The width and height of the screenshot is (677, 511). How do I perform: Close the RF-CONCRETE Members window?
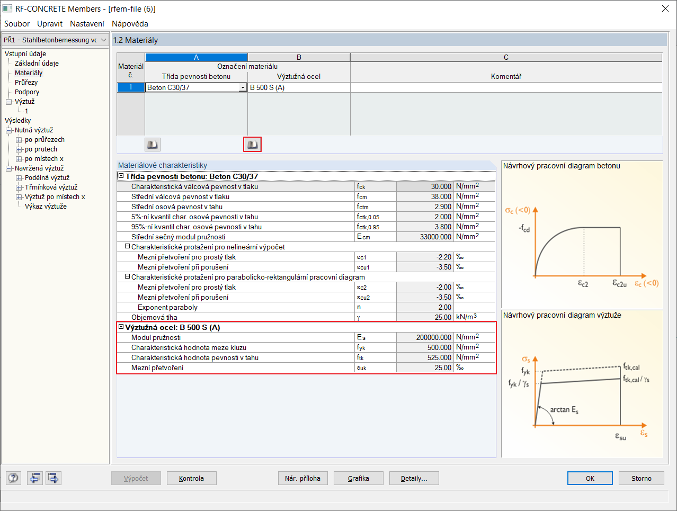665,8
